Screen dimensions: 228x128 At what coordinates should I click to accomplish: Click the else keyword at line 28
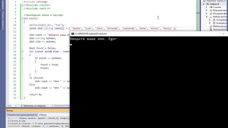(32, 85)
